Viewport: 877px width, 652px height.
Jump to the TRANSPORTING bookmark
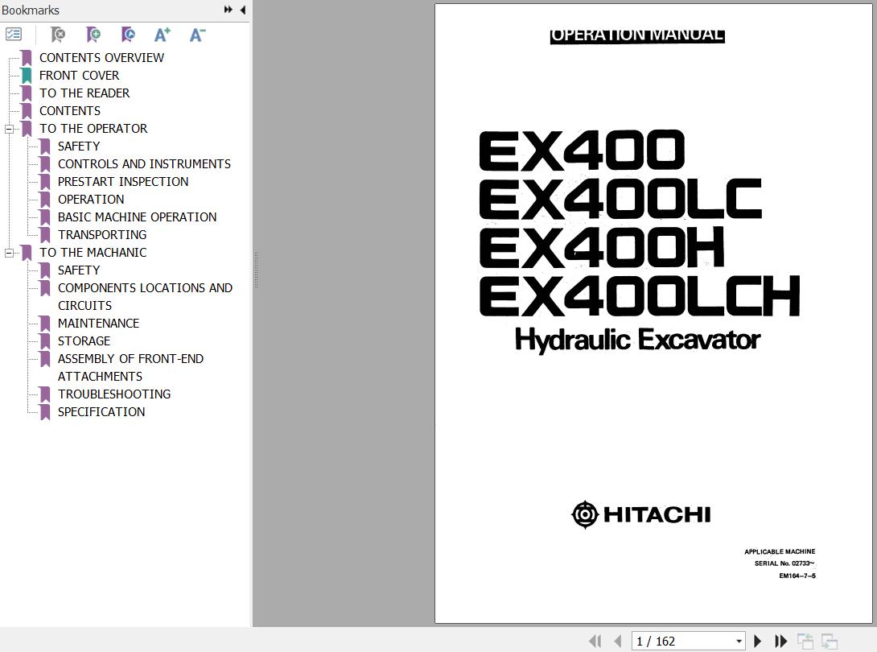click(x=102, y=235)
